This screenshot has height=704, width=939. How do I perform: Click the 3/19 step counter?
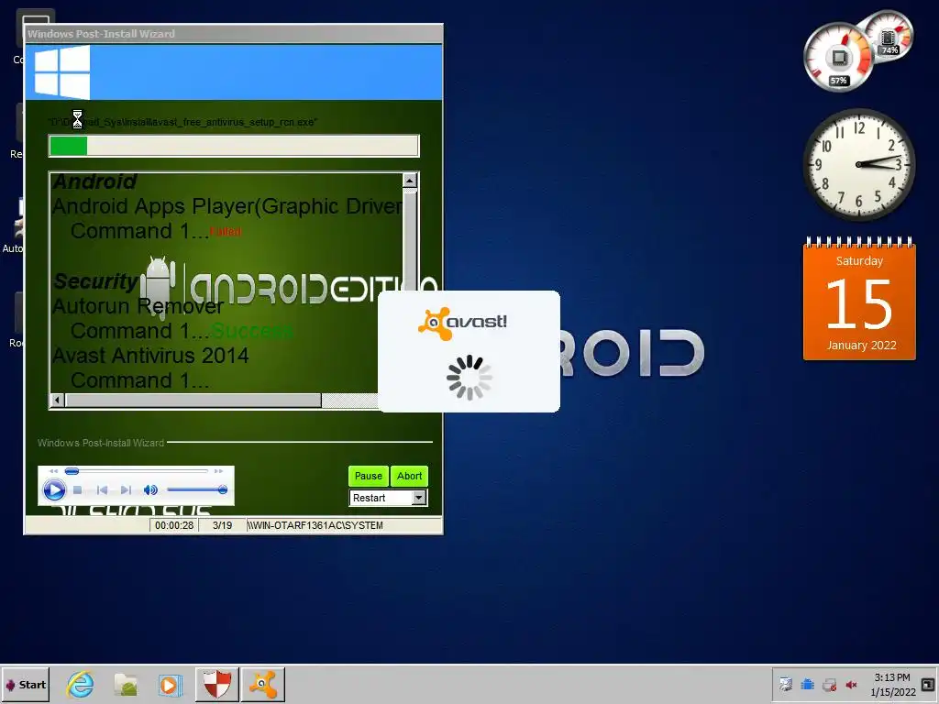pos(222,525)
